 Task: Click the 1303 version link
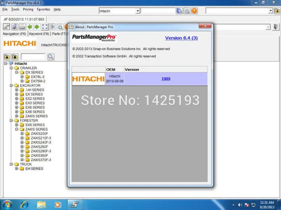click(165, 78)
